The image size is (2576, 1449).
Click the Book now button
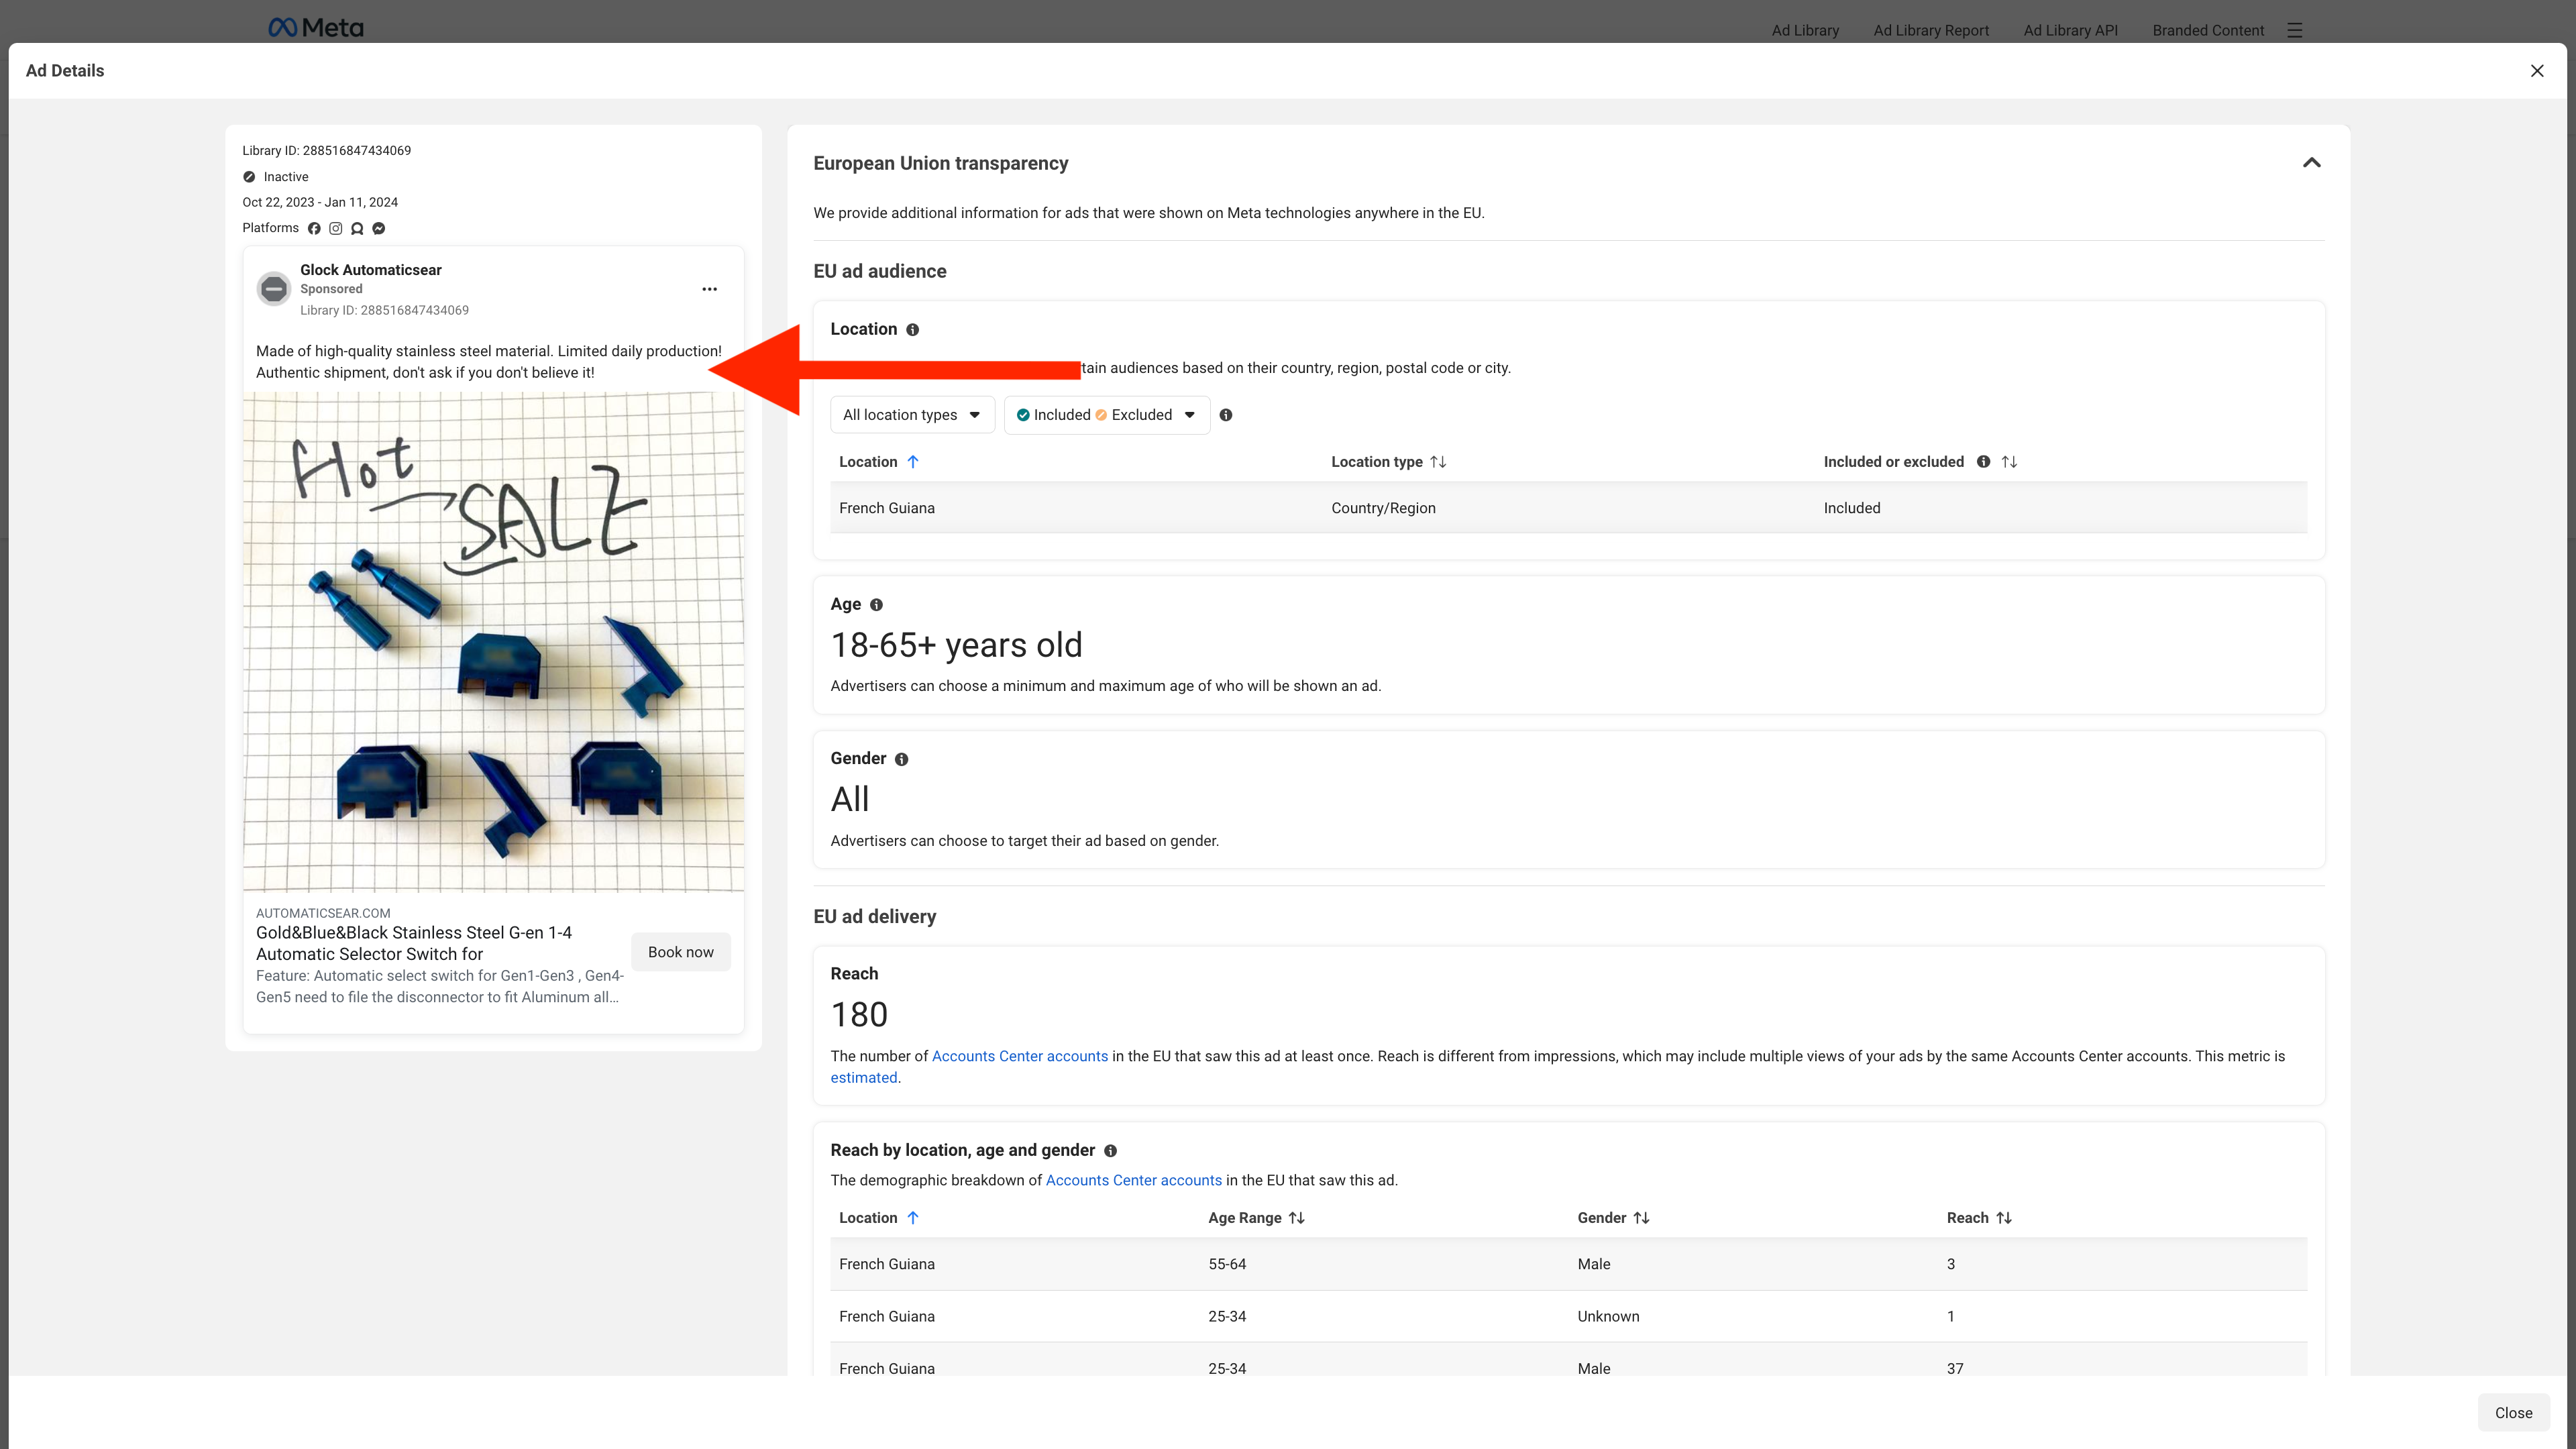(x=680, y=952)
